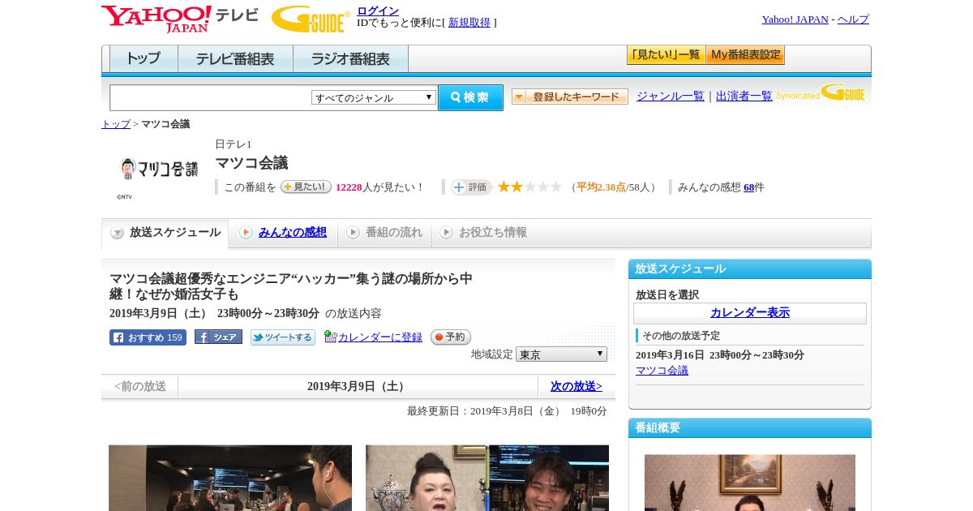Open the カレンダーに登録 link
Screen dimensions: 973x511
tap(380, 337)
